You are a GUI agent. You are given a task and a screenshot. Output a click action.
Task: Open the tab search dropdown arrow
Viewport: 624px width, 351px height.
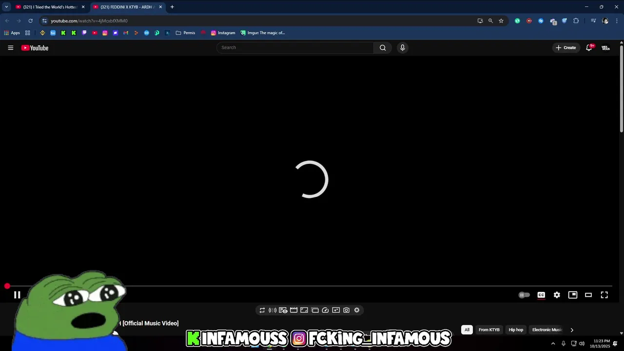6,7
